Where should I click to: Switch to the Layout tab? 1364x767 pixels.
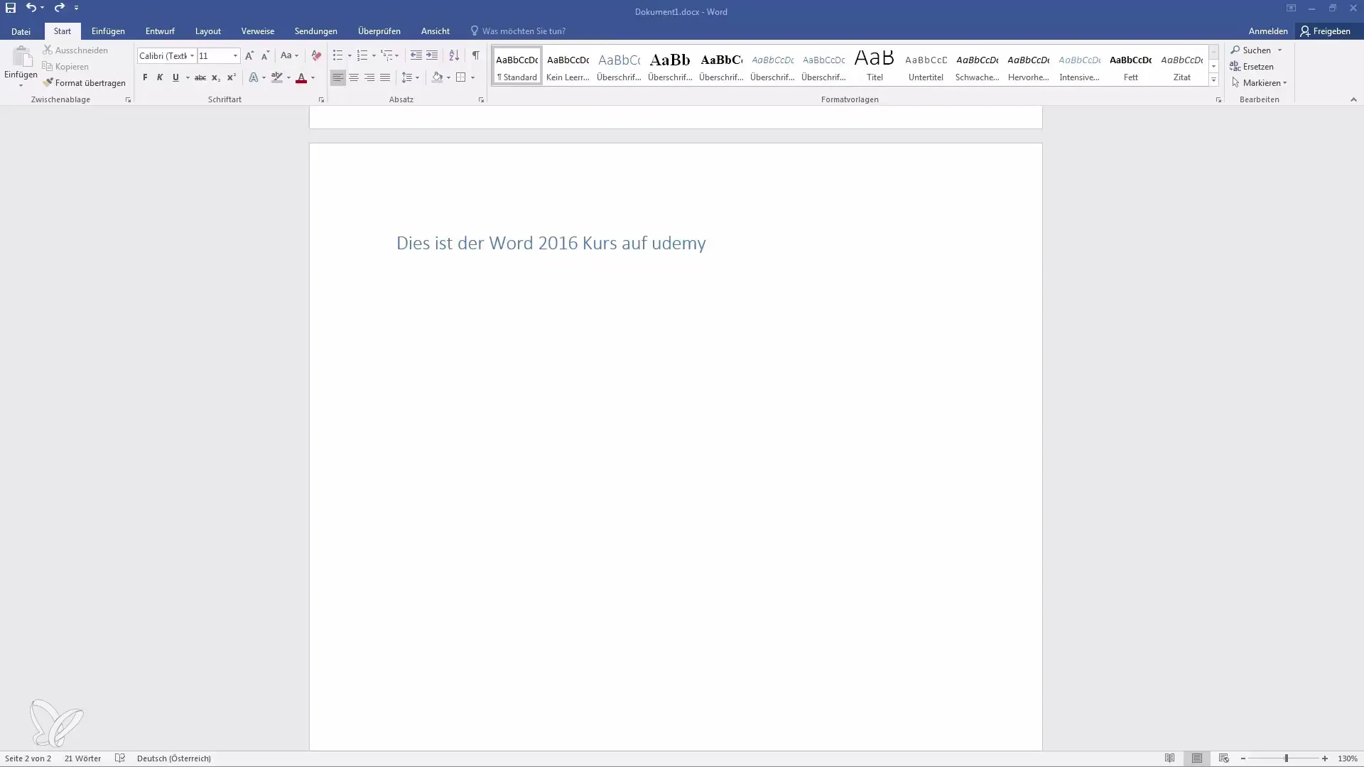coord(208,31)
